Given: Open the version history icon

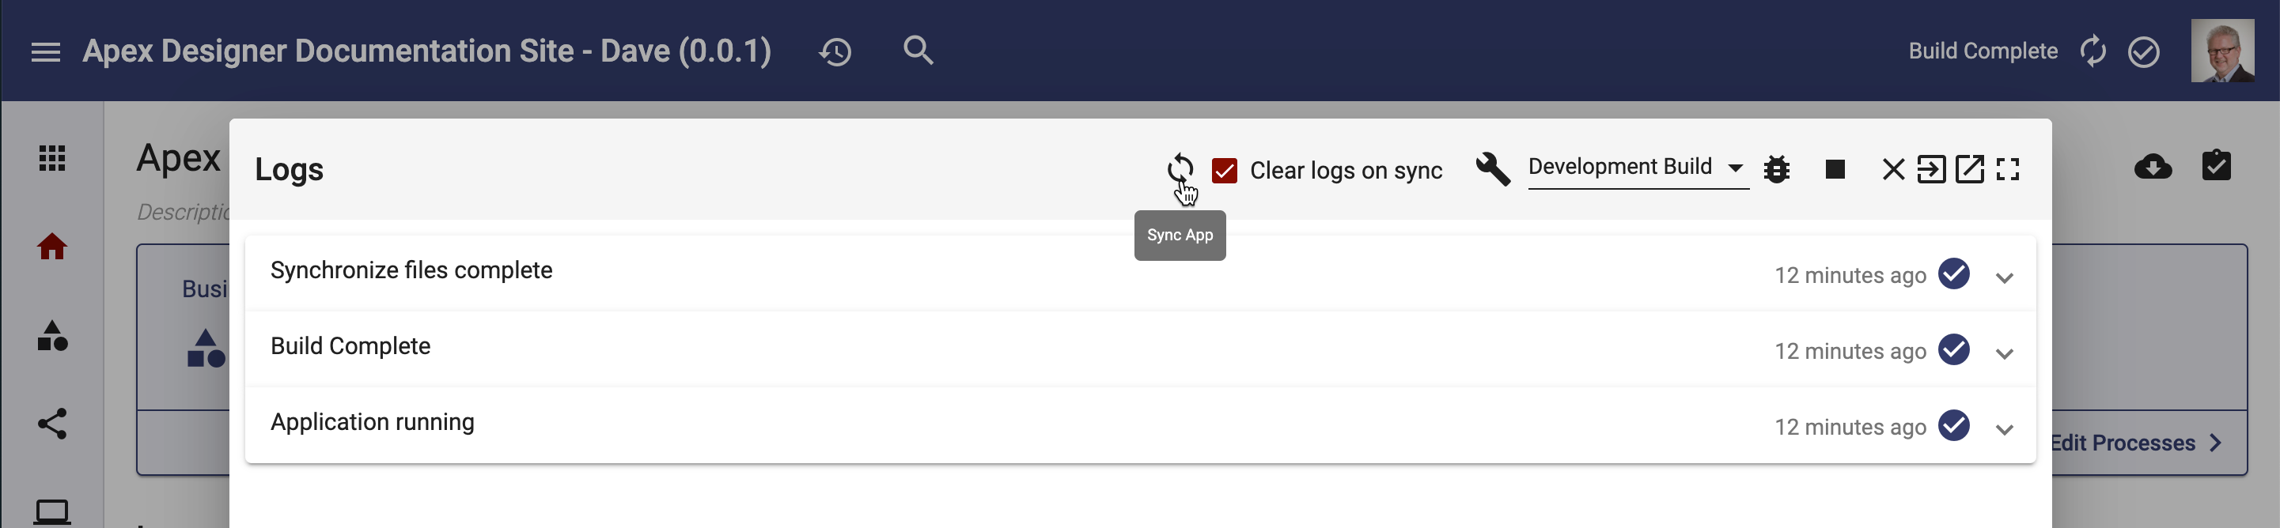Looking at the screenshot, I should click(x=835, y=52).
